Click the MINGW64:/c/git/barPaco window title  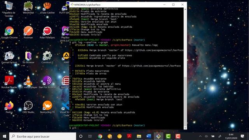point(87,5)
